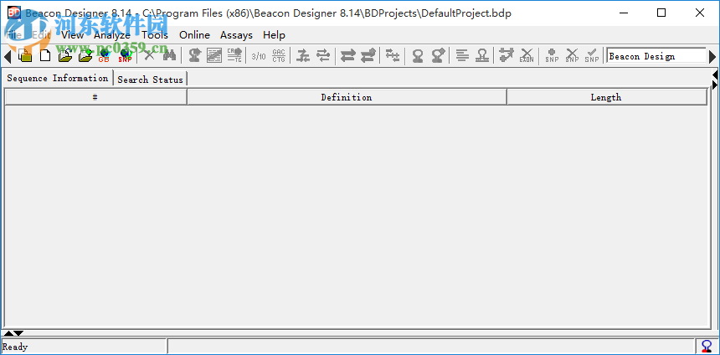Image resolution: width=720 pixels, height=355 pixels.
Task: Click the rectangle with diagonal line icon
Action: (214, 55)
